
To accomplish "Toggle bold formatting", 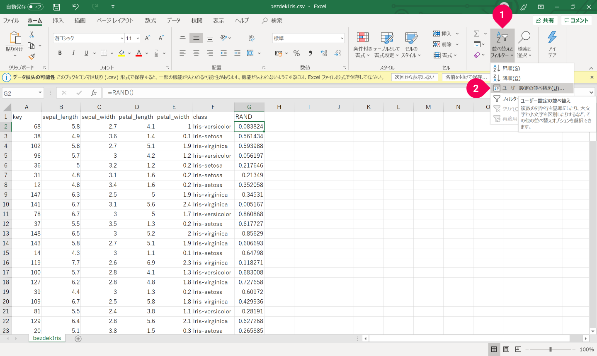I will tap(60, 53).
